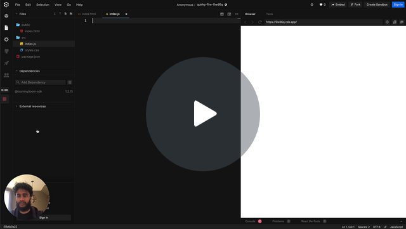
Task: Click the privacy globe icon beside sandbox name
Action: (x=226, y=4)
